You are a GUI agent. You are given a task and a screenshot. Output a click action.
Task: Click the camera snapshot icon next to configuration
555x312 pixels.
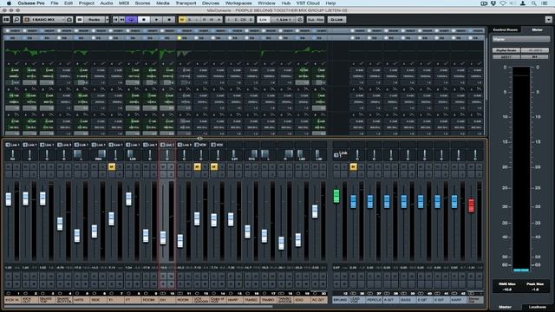point(69,19)
